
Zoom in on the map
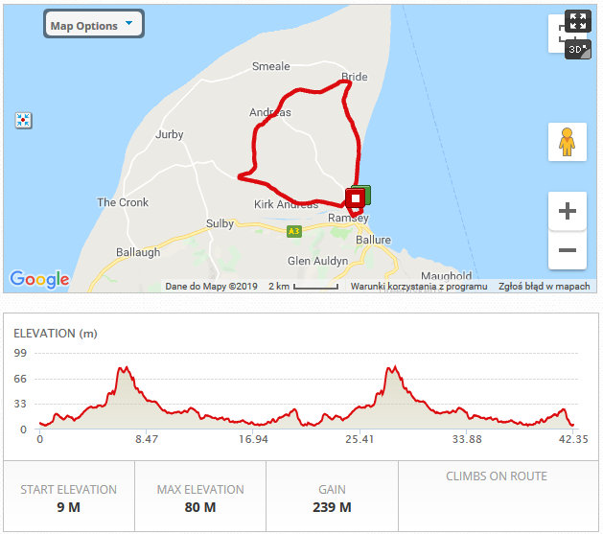(x=567, y=211)
